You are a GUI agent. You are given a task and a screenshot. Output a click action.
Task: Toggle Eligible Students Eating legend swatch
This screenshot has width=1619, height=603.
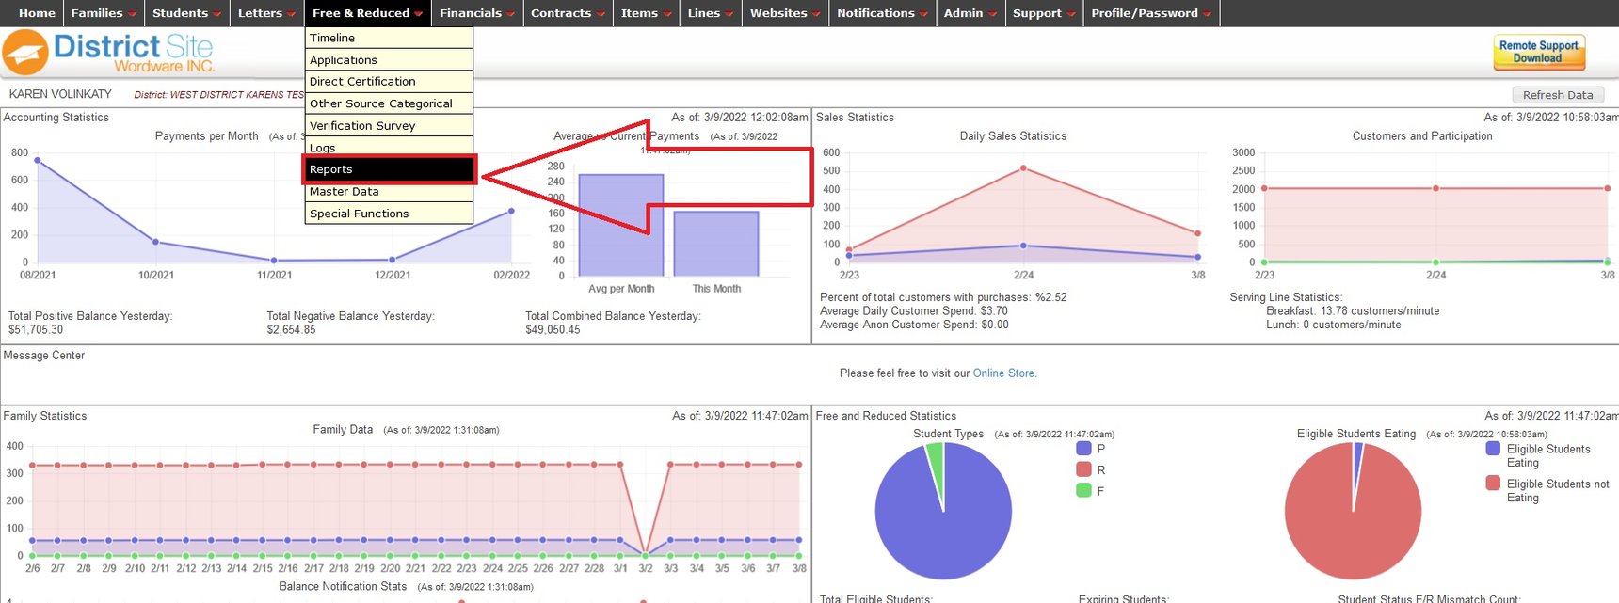click(1493, 449)
